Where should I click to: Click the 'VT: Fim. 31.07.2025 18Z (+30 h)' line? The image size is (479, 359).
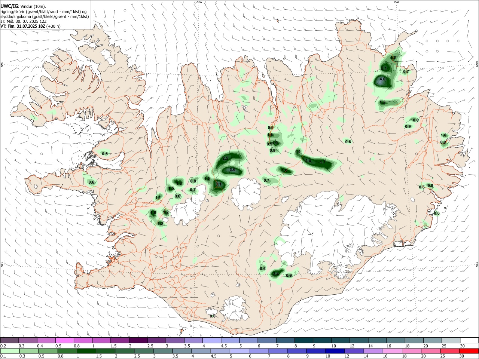pyautogui.click(x=30, y=26)
